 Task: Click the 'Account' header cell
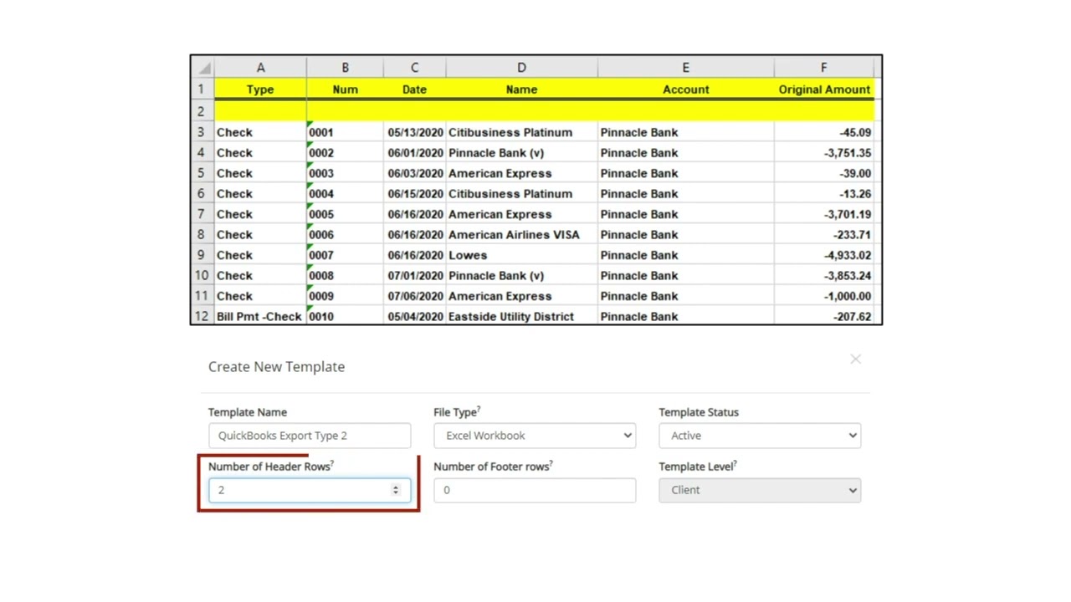[685, 89]
